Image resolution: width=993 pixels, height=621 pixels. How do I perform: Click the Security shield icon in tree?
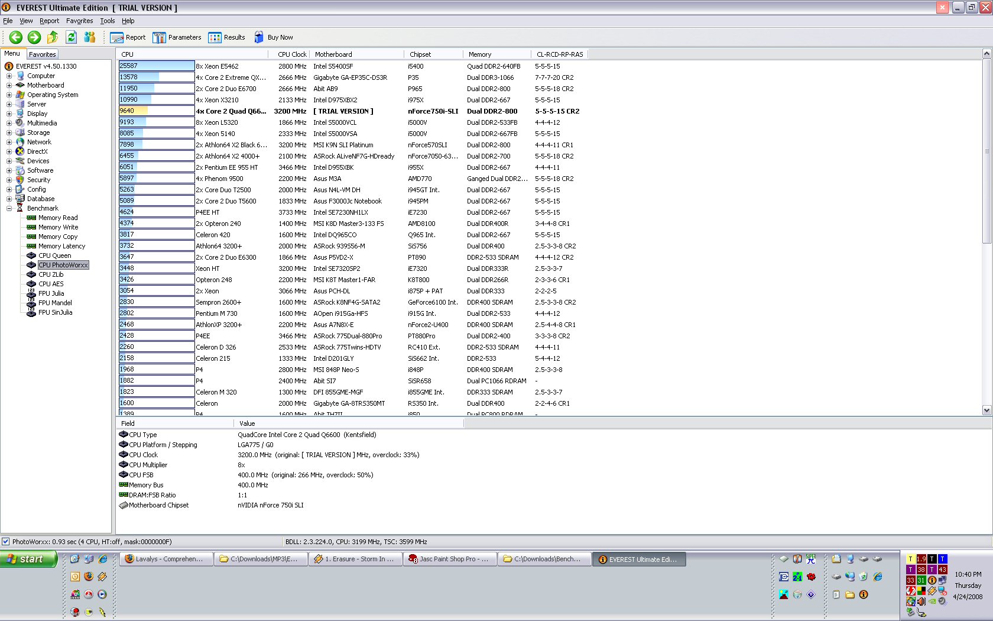click(20, 180)
